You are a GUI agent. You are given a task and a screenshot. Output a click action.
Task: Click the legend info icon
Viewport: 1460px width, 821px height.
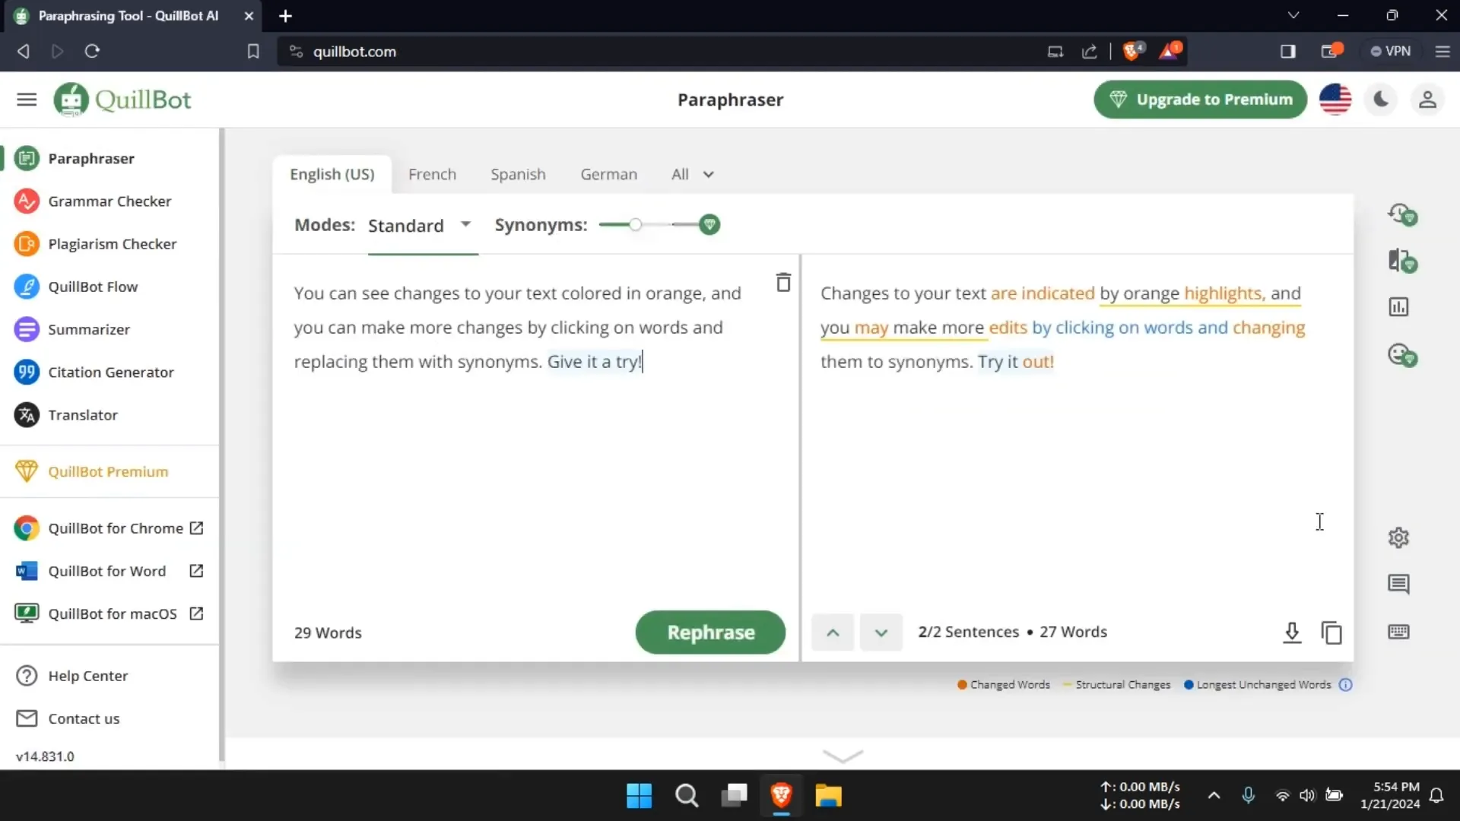tap(1345, 685)
